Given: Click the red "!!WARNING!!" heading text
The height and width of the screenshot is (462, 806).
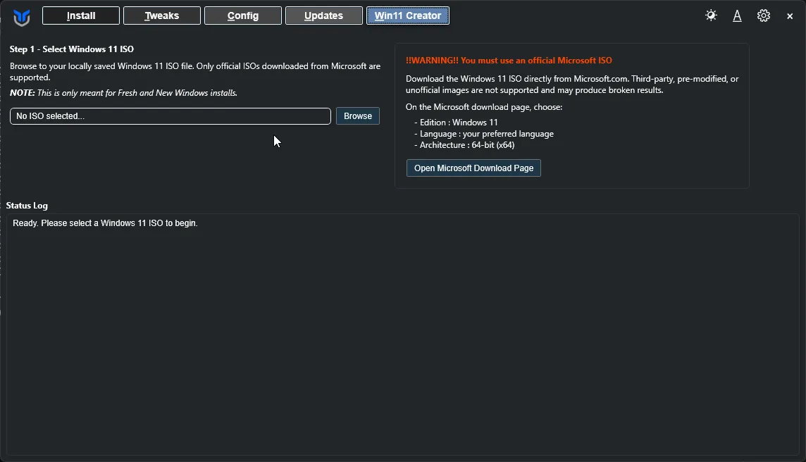Looking at the screenshot, I should tap(509, 60).
